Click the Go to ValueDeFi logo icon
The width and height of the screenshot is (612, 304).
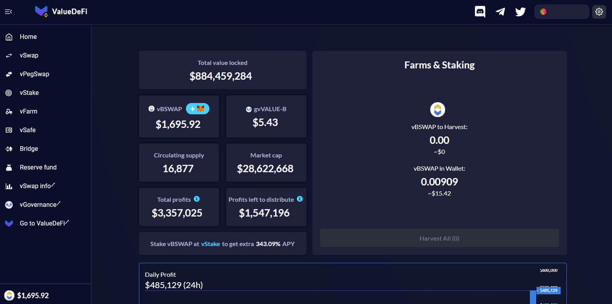9,224
